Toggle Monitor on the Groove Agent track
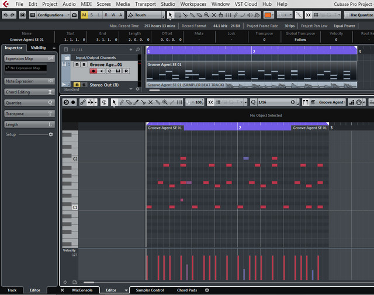374x295 pixels. click(x=101, y=71)
